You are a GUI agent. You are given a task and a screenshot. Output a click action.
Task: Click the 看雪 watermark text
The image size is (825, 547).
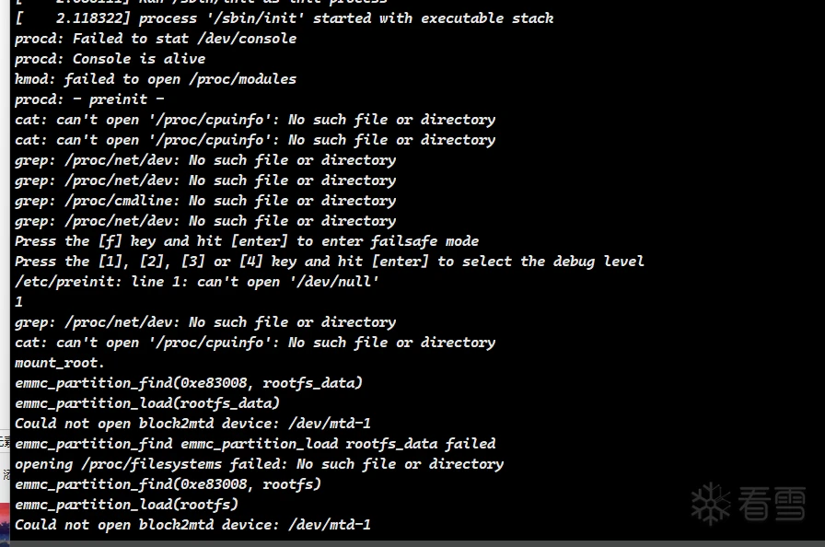[772, 504]
